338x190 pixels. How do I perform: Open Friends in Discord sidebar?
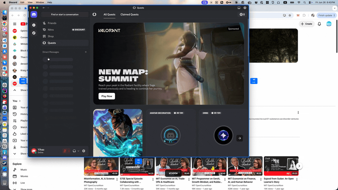click(x=65, y=23)
